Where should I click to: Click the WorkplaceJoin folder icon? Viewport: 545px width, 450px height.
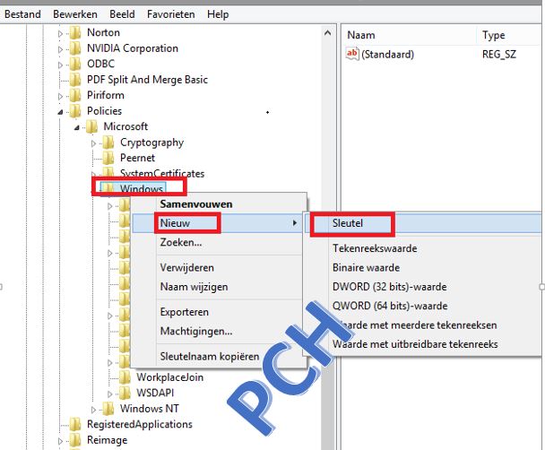point(125,377)
